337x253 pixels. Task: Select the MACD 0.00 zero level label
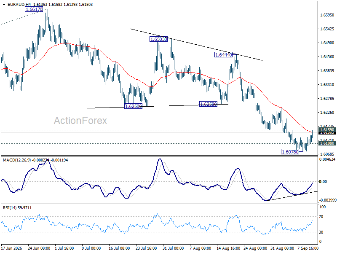[323, 182]
